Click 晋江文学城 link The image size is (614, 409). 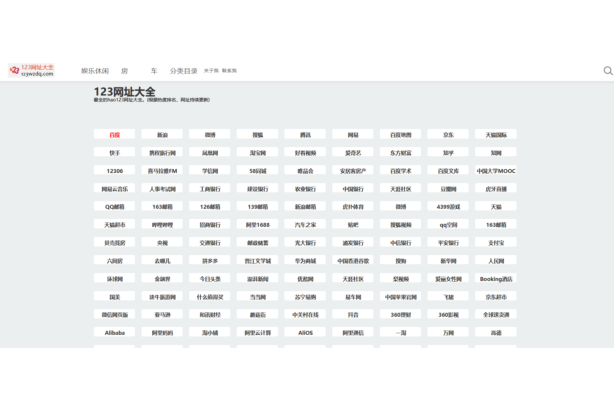[x=257, y=261]
